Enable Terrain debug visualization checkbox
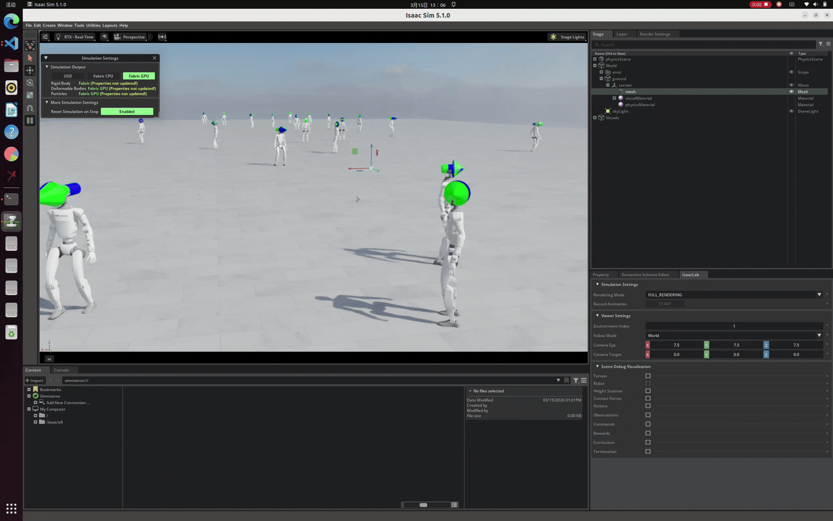This screenshot has width=833, height=521. (648, 376)
